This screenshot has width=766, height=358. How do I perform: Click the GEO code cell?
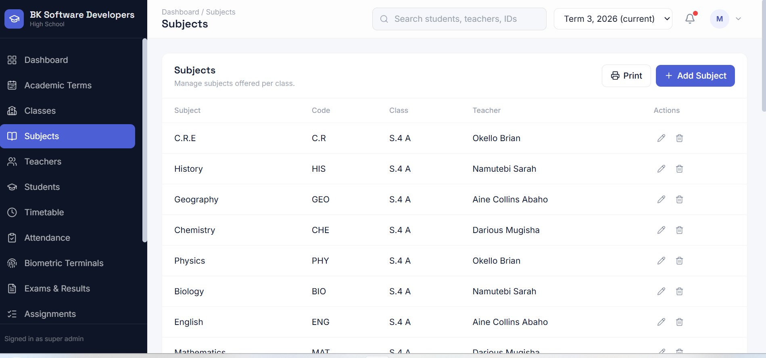(321, 200)
